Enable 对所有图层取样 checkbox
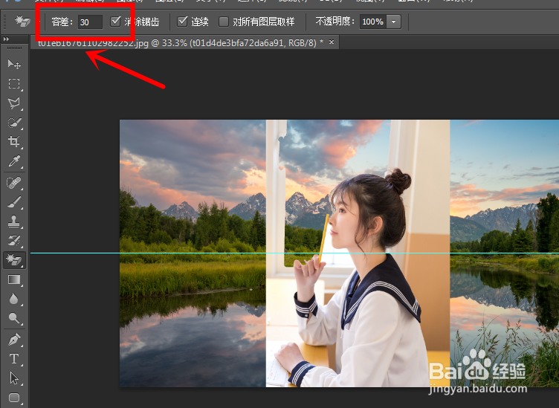The width and height of the screenshot is (559, 408). point(224,22)
